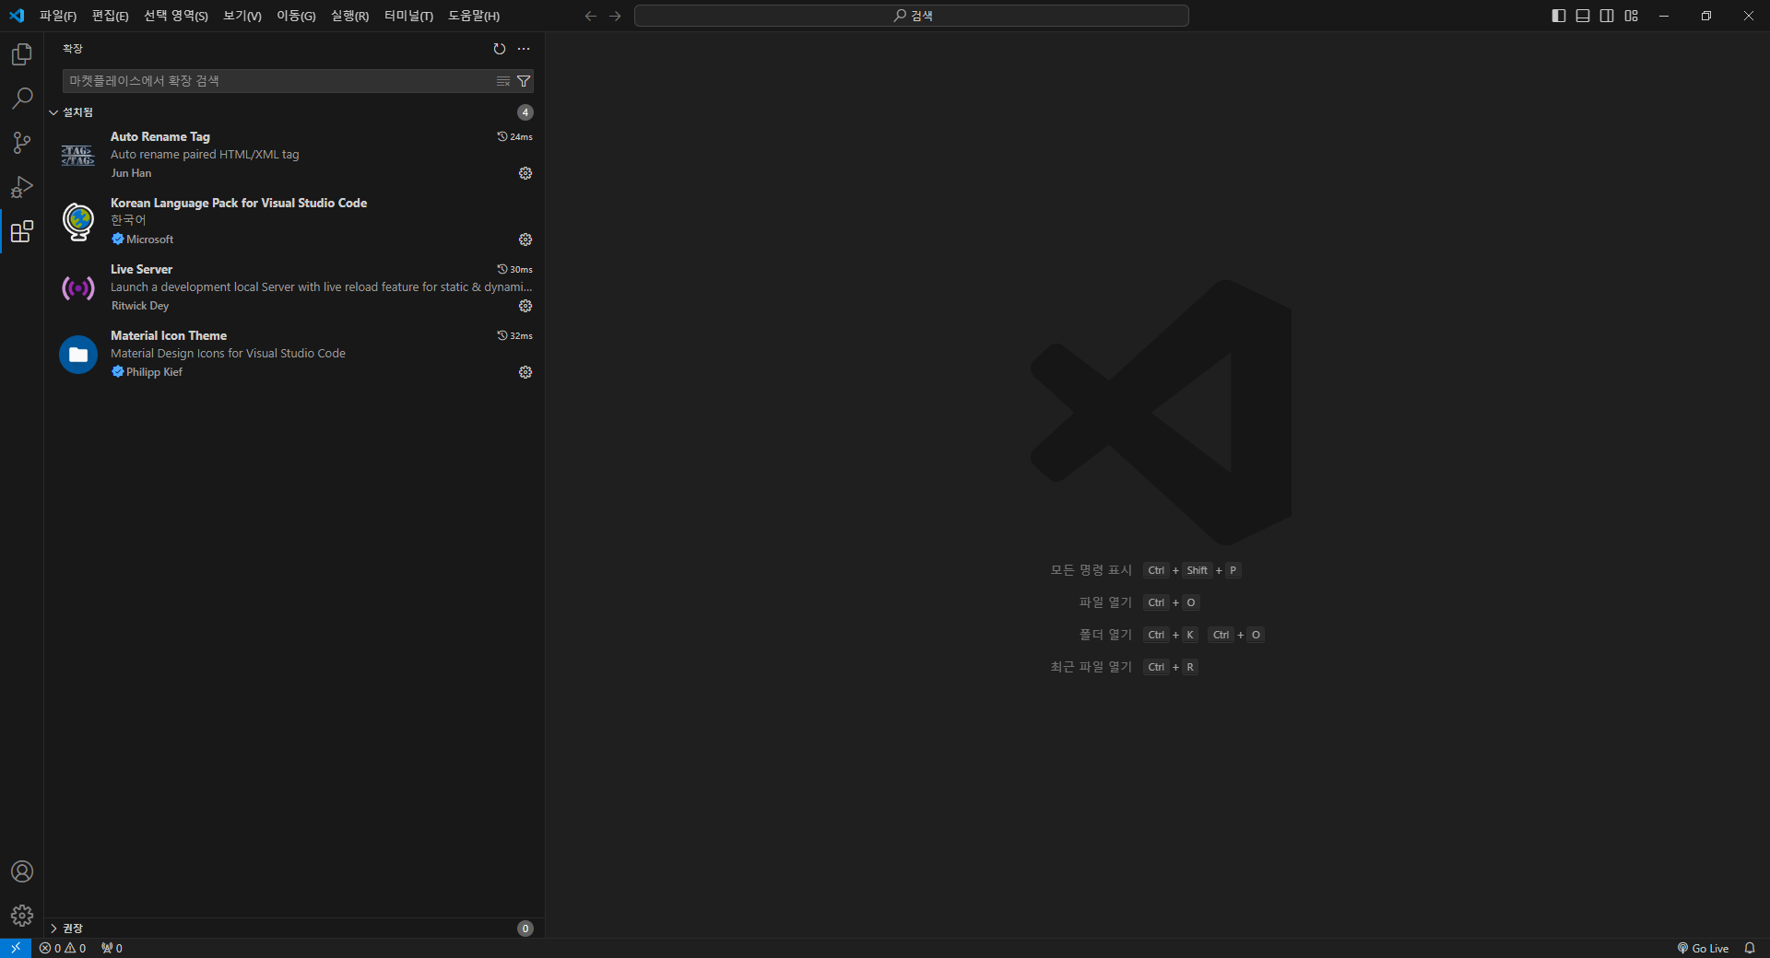Minimize the VS Code window
Viewport: 1770px width, 958px height.
click(1664, 16)
